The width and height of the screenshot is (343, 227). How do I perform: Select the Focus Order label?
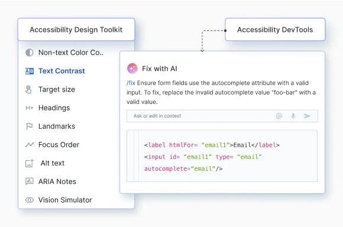pyautogui.click(x=59, y=145)
